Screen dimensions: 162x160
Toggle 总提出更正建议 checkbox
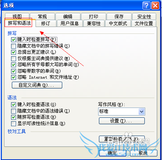(x=13, y=52)
